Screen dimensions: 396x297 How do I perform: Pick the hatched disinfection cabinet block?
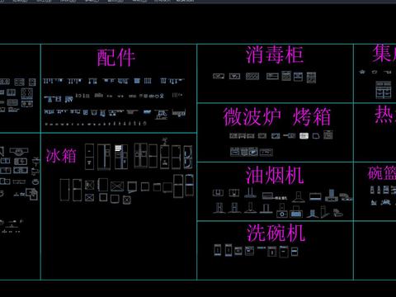(252, 76)
